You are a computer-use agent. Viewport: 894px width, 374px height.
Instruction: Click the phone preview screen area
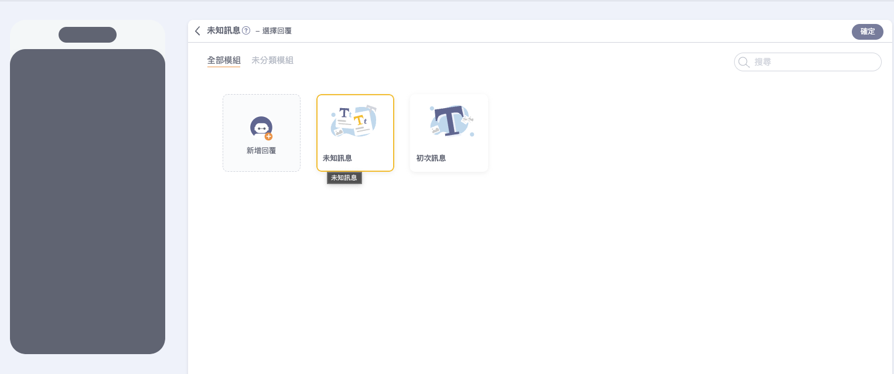(87, 202)
